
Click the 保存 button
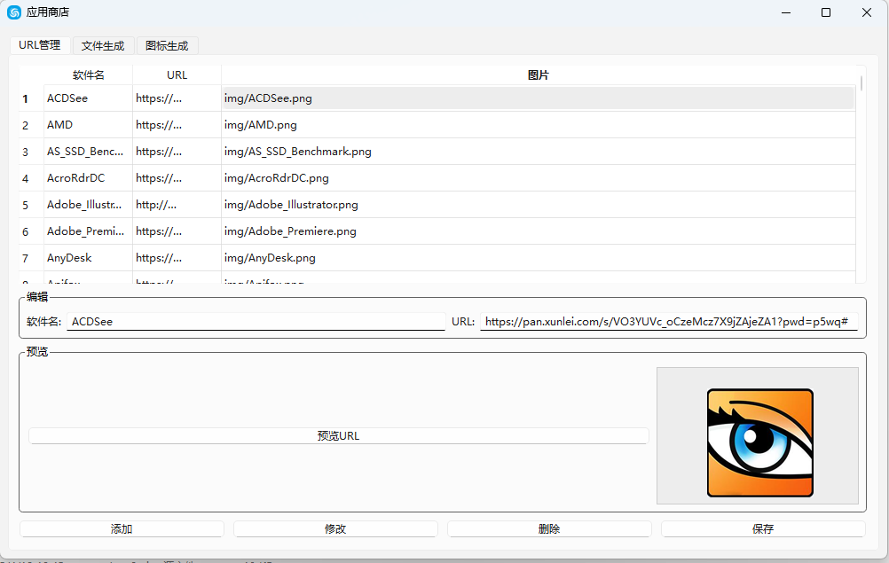pyautogui.click(x=762, y=528)
